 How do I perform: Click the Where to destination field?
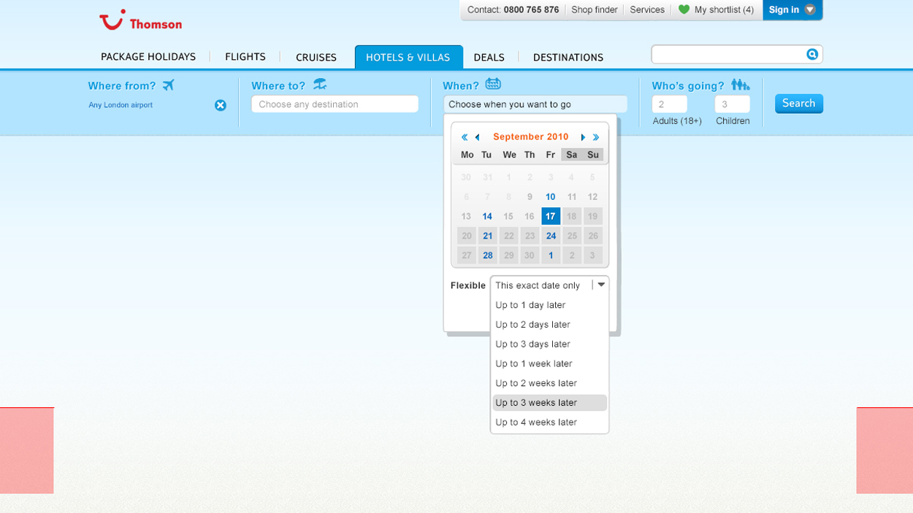pyautogui.click(x=335, y=104)
